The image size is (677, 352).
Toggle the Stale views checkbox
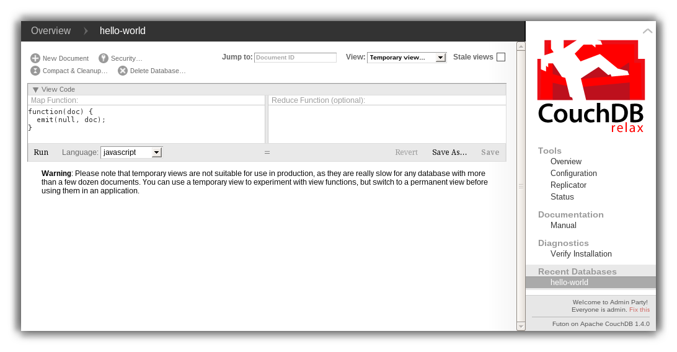coord(501,57)
